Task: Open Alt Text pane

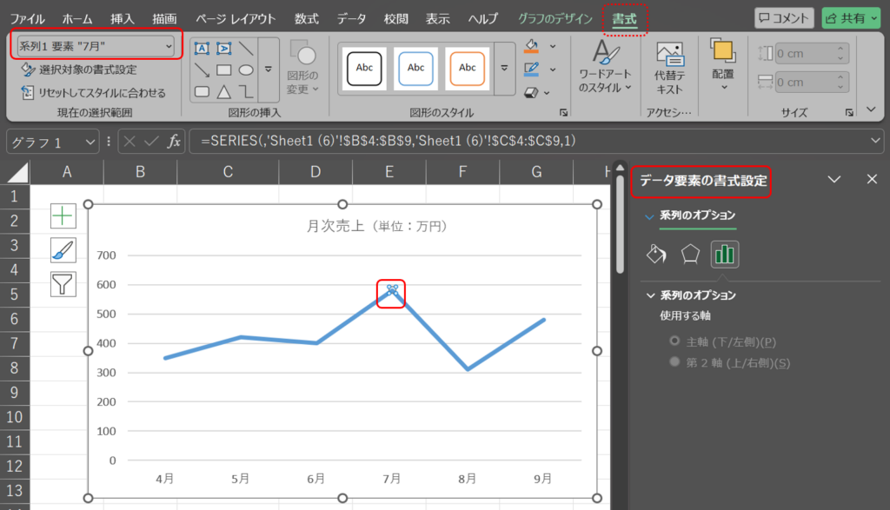Action: [x=670, y=68]
